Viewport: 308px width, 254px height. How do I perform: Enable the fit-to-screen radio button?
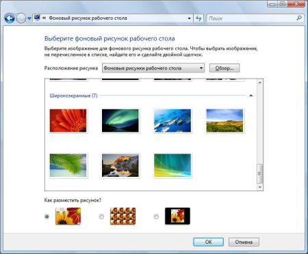click(47, 216)
